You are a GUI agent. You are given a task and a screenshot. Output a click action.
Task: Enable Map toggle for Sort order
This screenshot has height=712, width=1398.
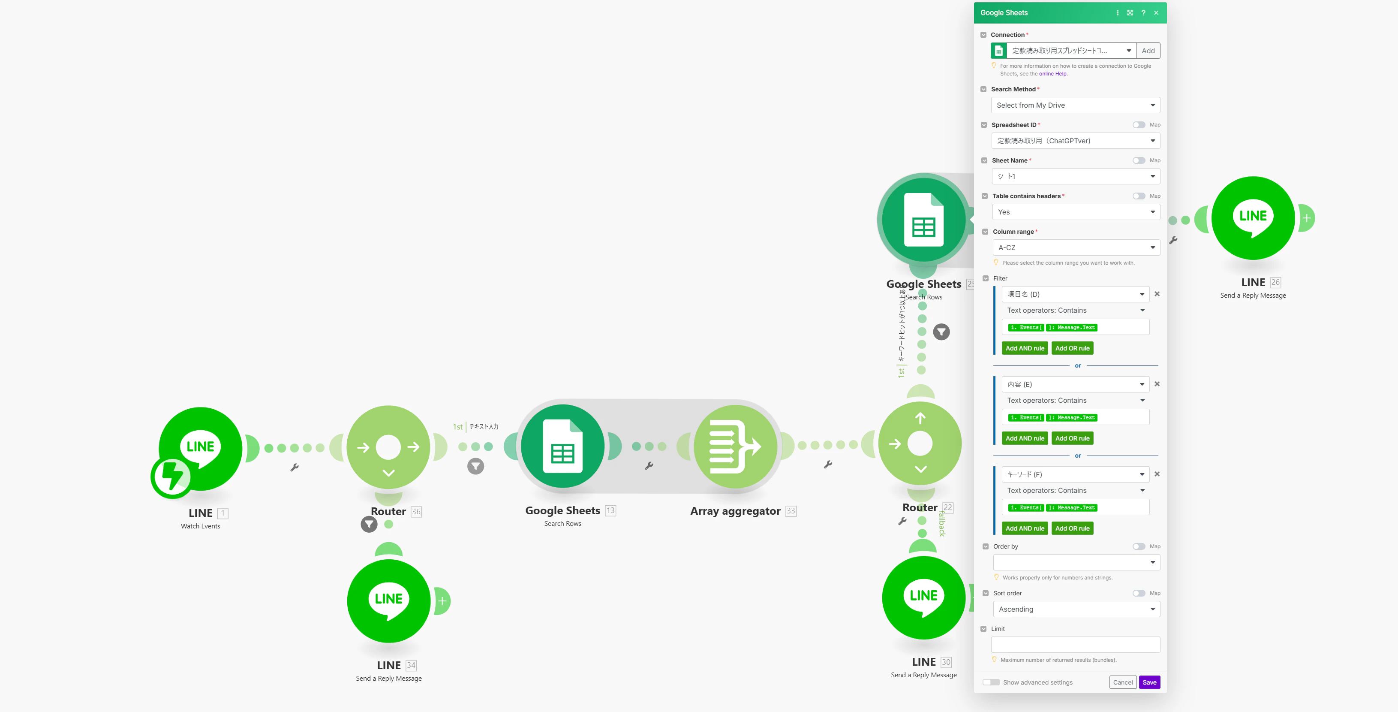[x=1139, y=593]
